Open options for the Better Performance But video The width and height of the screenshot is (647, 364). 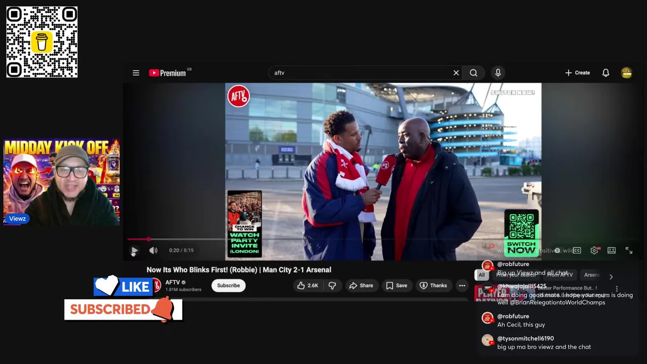(x=617, y=289)
